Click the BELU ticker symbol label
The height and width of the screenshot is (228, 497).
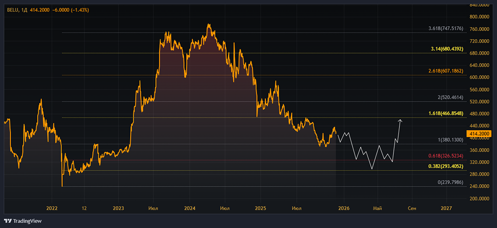pyautogui.click(x=12, y=10)
